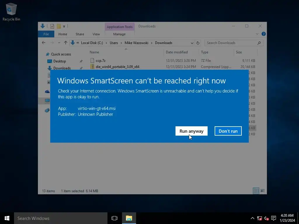This screenshot has height=224, width=299.
Task: Click Local Disk (C:) in address bar
Action: pyautogui.click(x=92, y=43)
